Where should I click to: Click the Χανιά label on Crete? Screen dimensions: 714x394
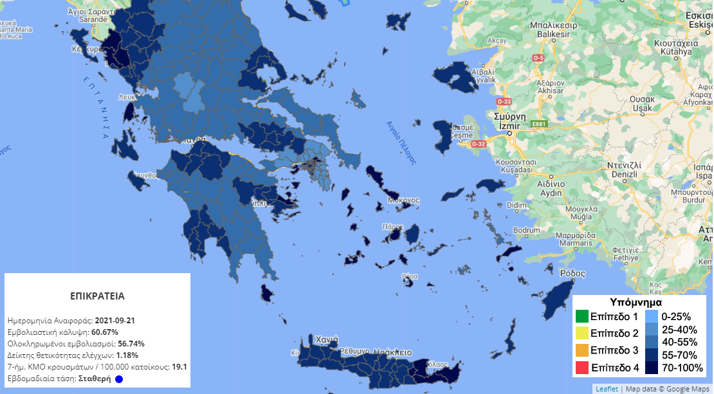[x=327, y=339]
